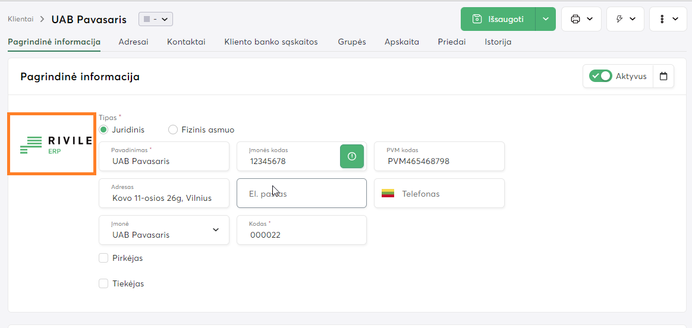Click the Rivile ERP logo image

(x=52, y=144)
